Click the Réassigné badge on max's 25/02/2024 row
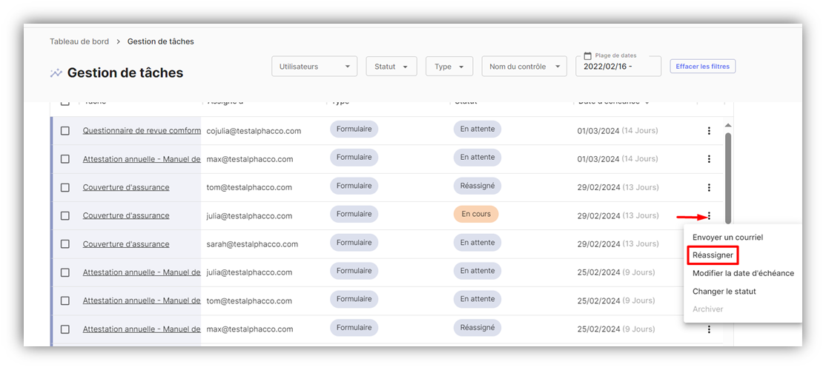This screenshot has width=826, height=370. [x=478, y=328]
